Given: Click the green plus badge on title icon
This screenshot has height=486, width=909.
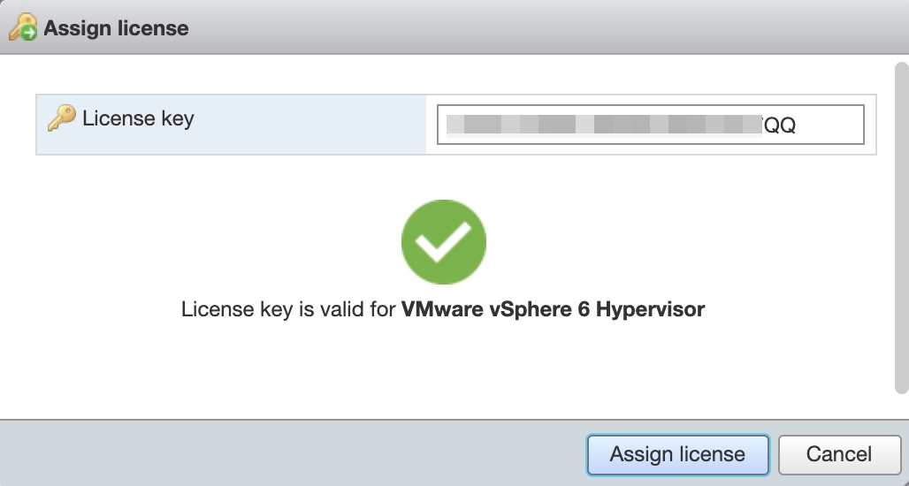Looking at the screenshot, I should [x=30, y=33].
